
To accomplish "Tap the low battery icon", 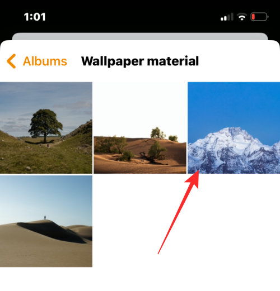I will (259, 17).
